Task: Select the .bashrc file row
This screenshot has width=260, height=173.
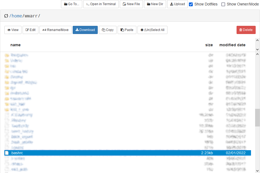Action: [x=128, y=153]
